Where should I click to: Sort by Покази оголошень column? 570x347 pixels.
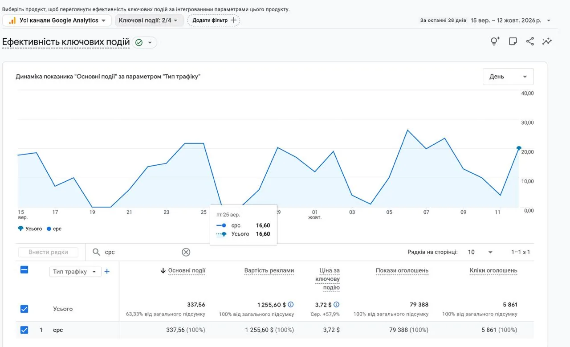[x=402, y=270]
